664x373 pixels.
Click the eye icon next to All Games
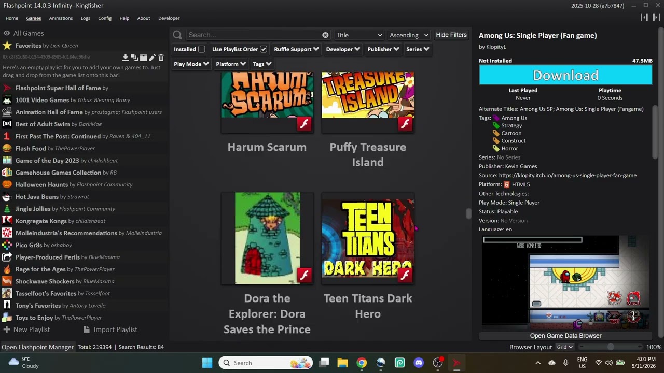click(7, 33)
